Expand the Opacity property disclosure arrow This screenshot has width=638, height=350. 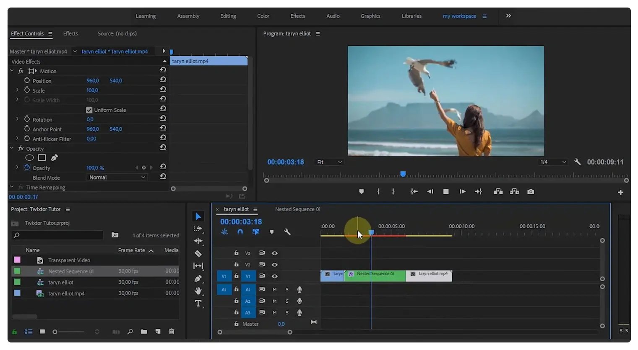17,167
